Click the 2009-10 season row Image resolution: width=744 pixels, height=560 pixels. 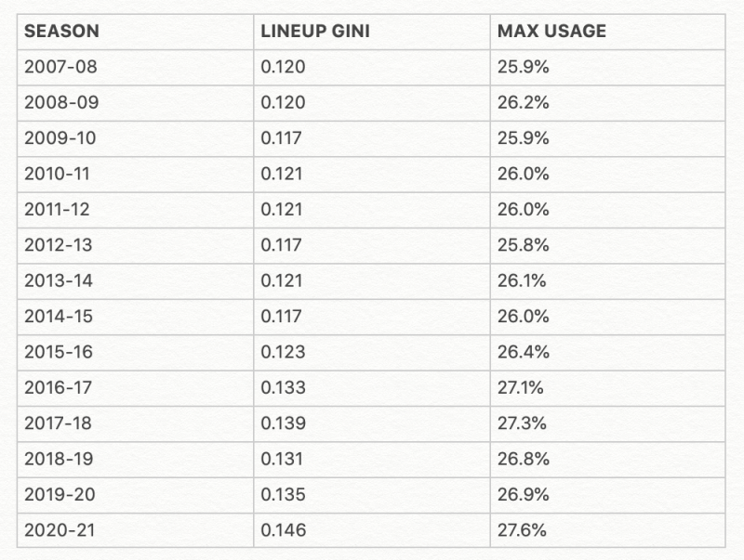pos(60,138)
